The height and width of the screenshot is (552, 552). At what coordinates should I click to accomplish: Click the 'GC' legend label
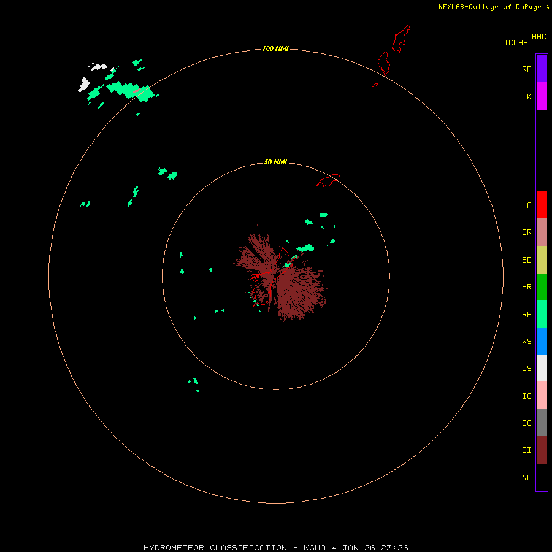[526, 423]
